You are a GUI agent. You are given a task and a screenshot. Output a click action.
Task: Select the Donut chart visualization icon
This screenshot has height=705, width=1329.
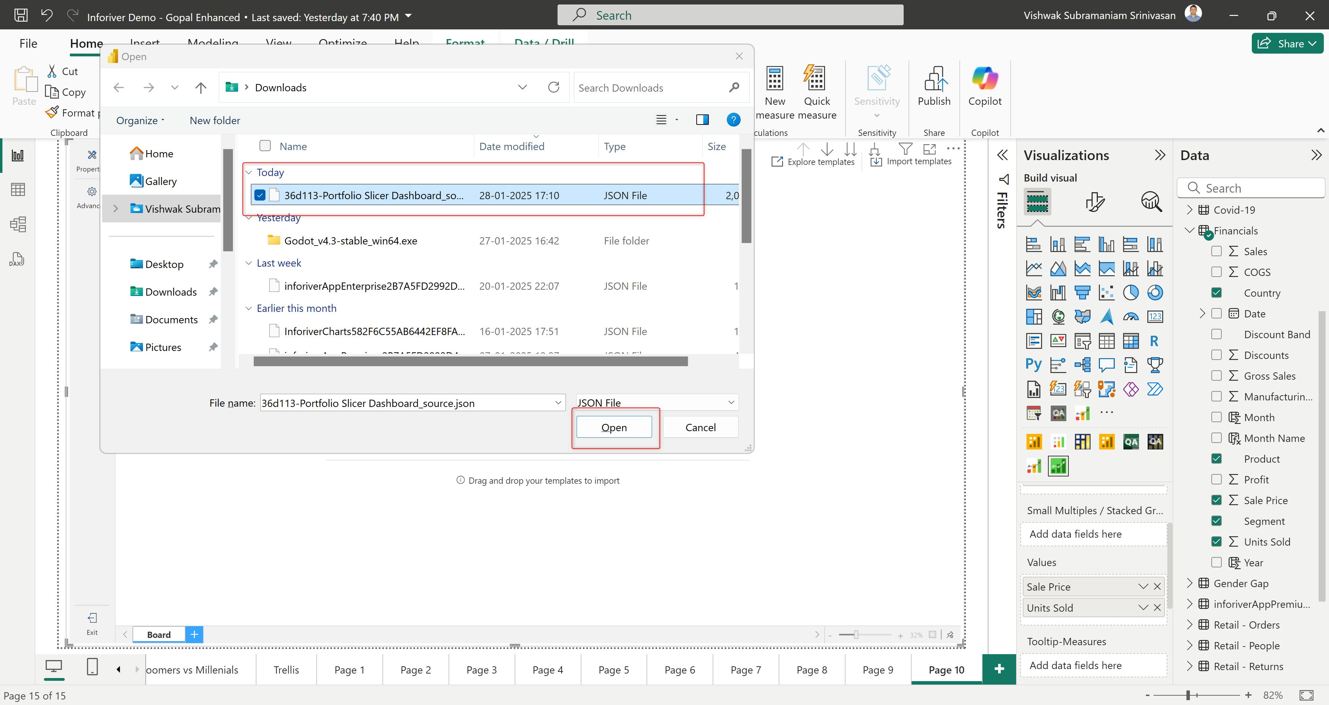[x=1155, y=293]
